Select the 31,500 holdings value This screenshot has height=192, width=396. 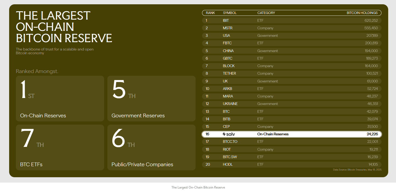click(x=373, y=126)
